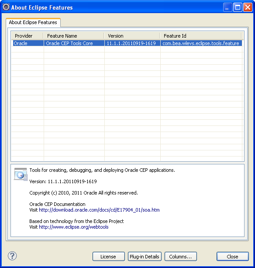Open the Columns... dialog
255x268 pixels.
(181, 256)
